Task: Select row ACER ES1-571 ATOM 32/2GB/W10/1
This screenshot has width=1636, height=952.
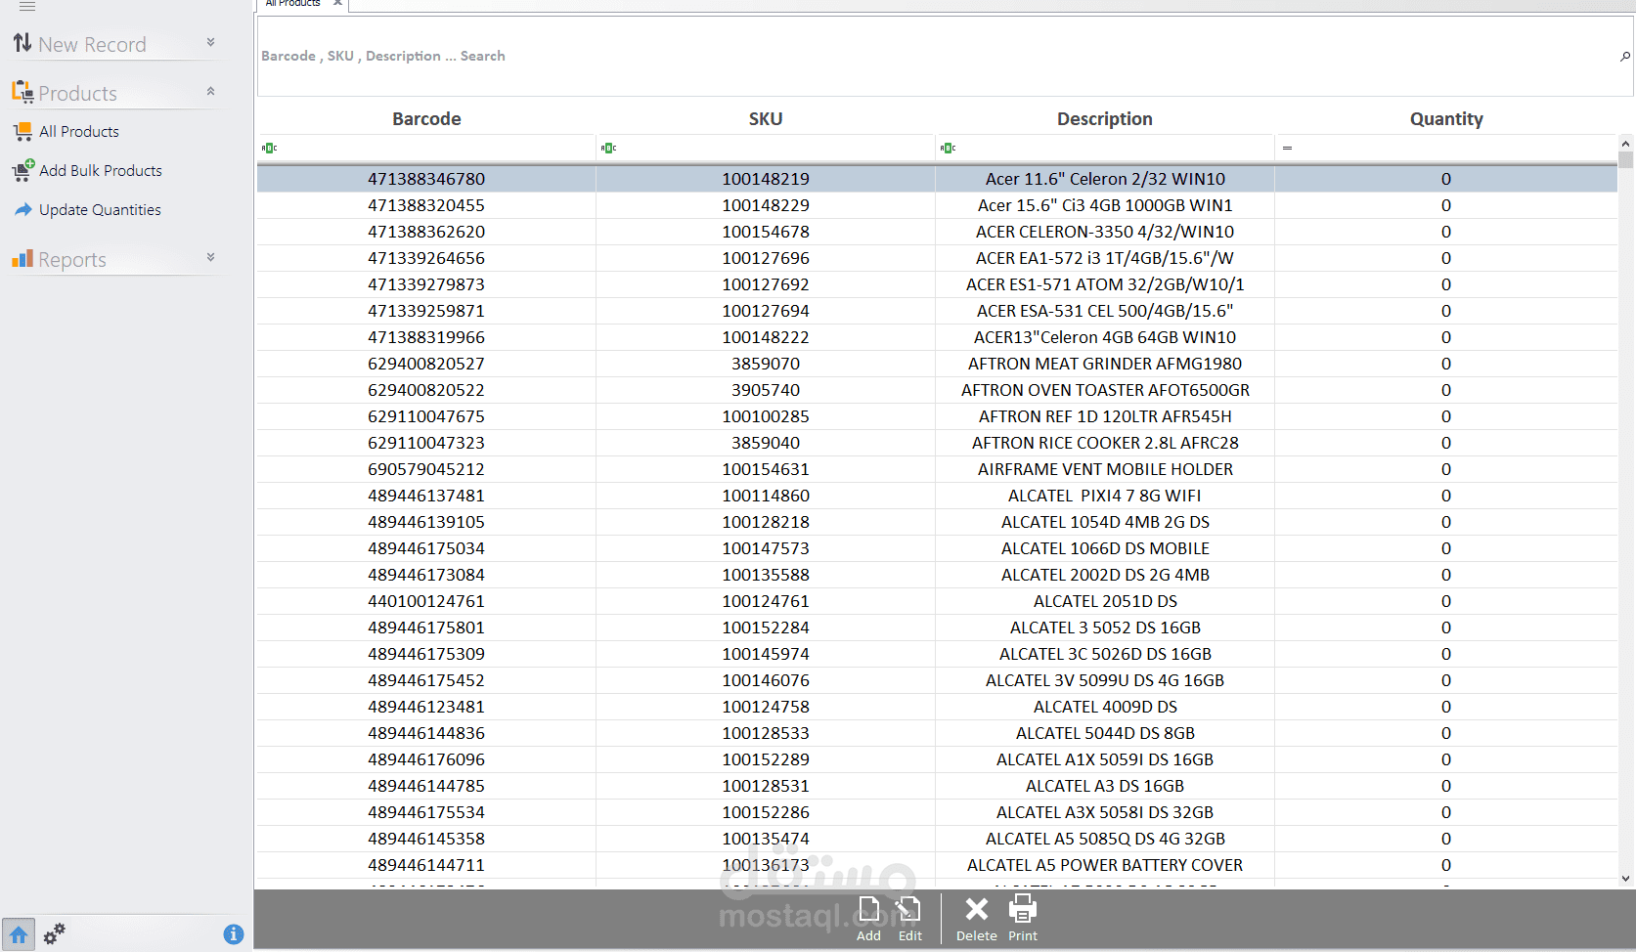Action: pos(937,284)
